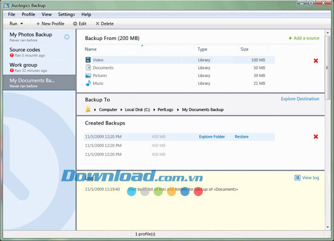The width and height of the screenshot is (334, 241).
Task: Open the File menu
Action: [12, 14]
